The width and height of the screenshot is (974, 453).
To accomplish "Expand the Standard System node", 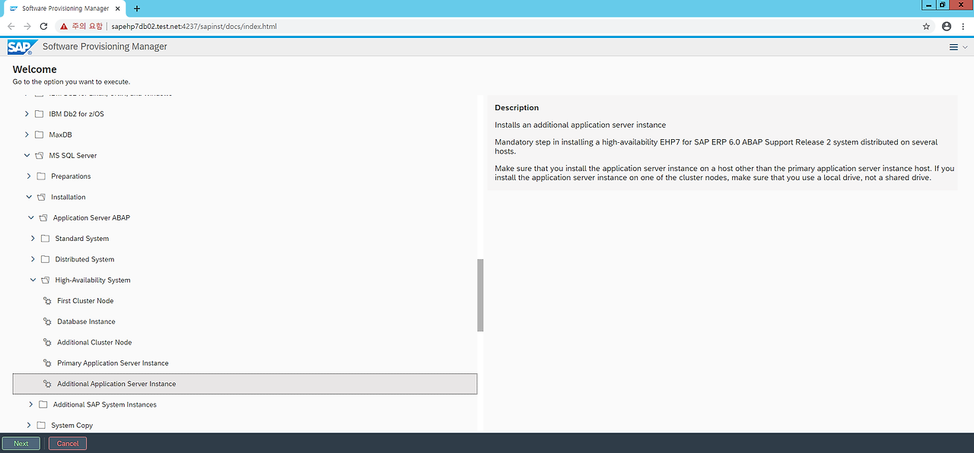I will click(x=33, y=239).
